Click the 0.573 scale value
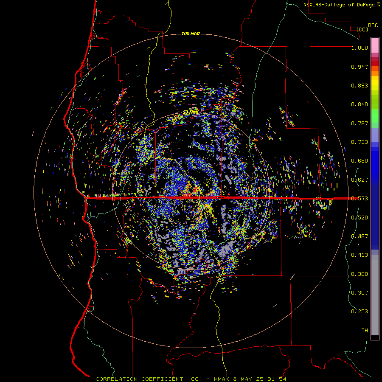 point(360,199)
